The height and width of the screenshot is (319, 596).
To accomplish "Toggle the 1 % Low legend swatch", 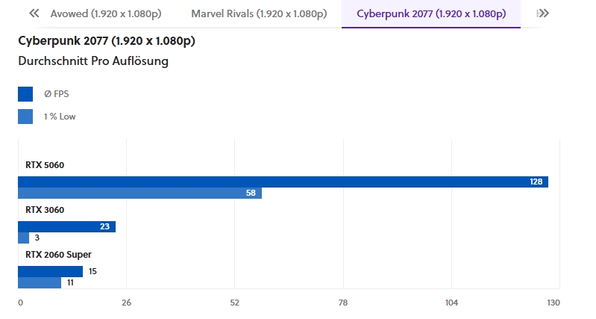I will click(25, 117).
